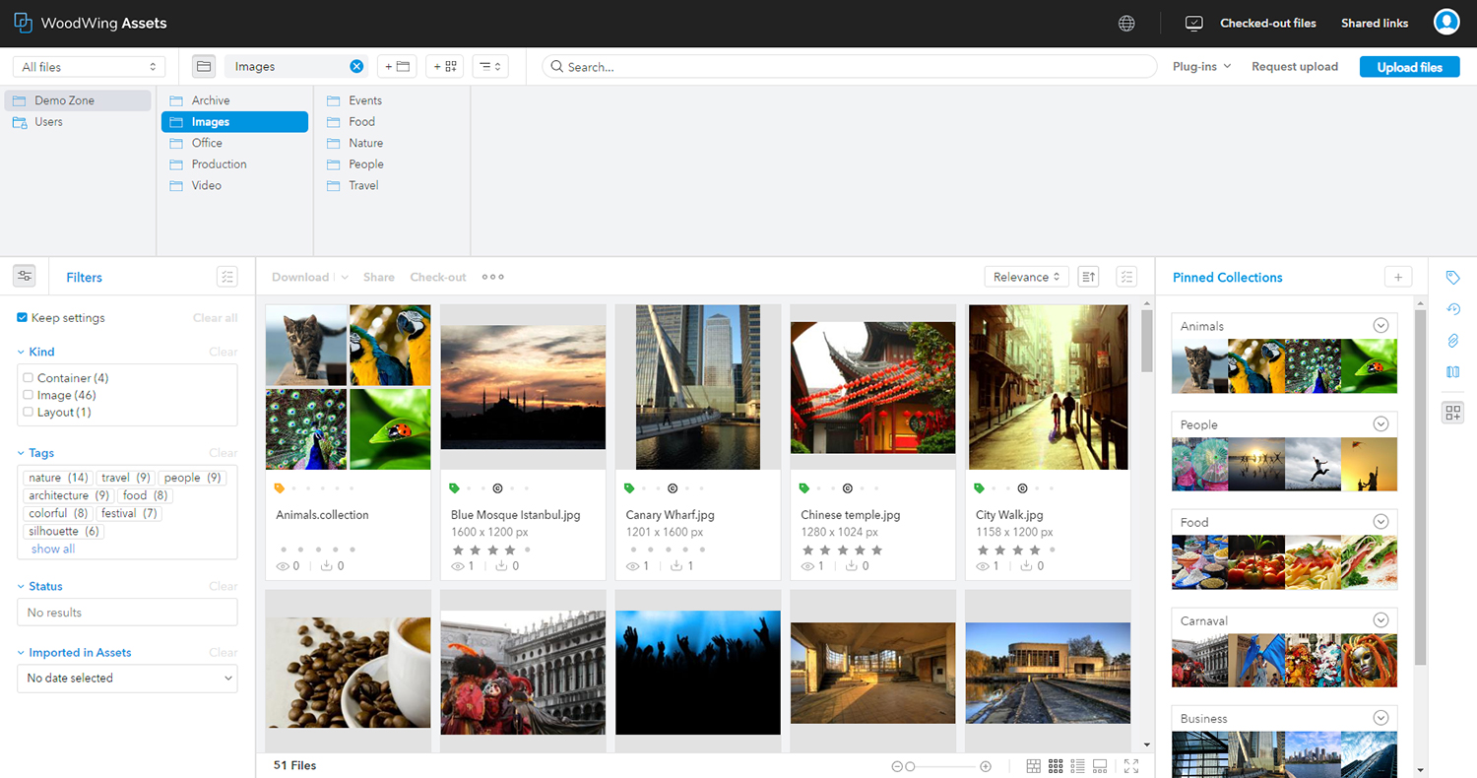Toggle the silhouette (6) tag filter

[x=64, y=531]
